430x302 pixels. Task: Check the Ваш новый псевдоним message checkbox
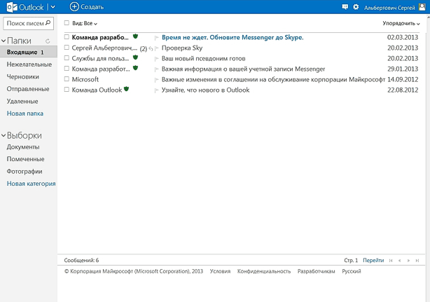[67, 58]
